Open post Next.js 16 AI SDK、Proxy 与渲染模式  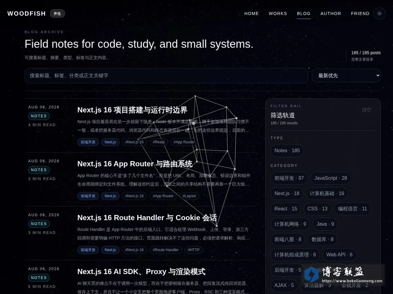pyautogui.click(x=141, y=272)
